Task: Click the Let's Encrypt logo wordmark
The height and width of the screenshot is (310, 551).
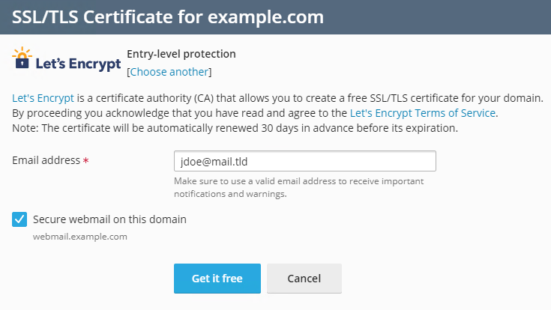Action: (78, 64)
